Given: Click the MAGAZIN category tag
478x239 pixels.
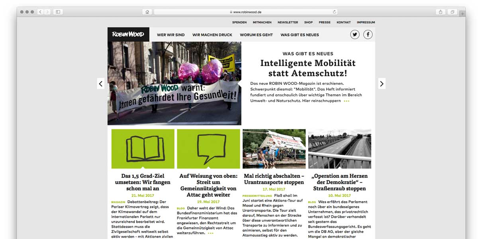Looking at the screenshot, I should [118, 202].
